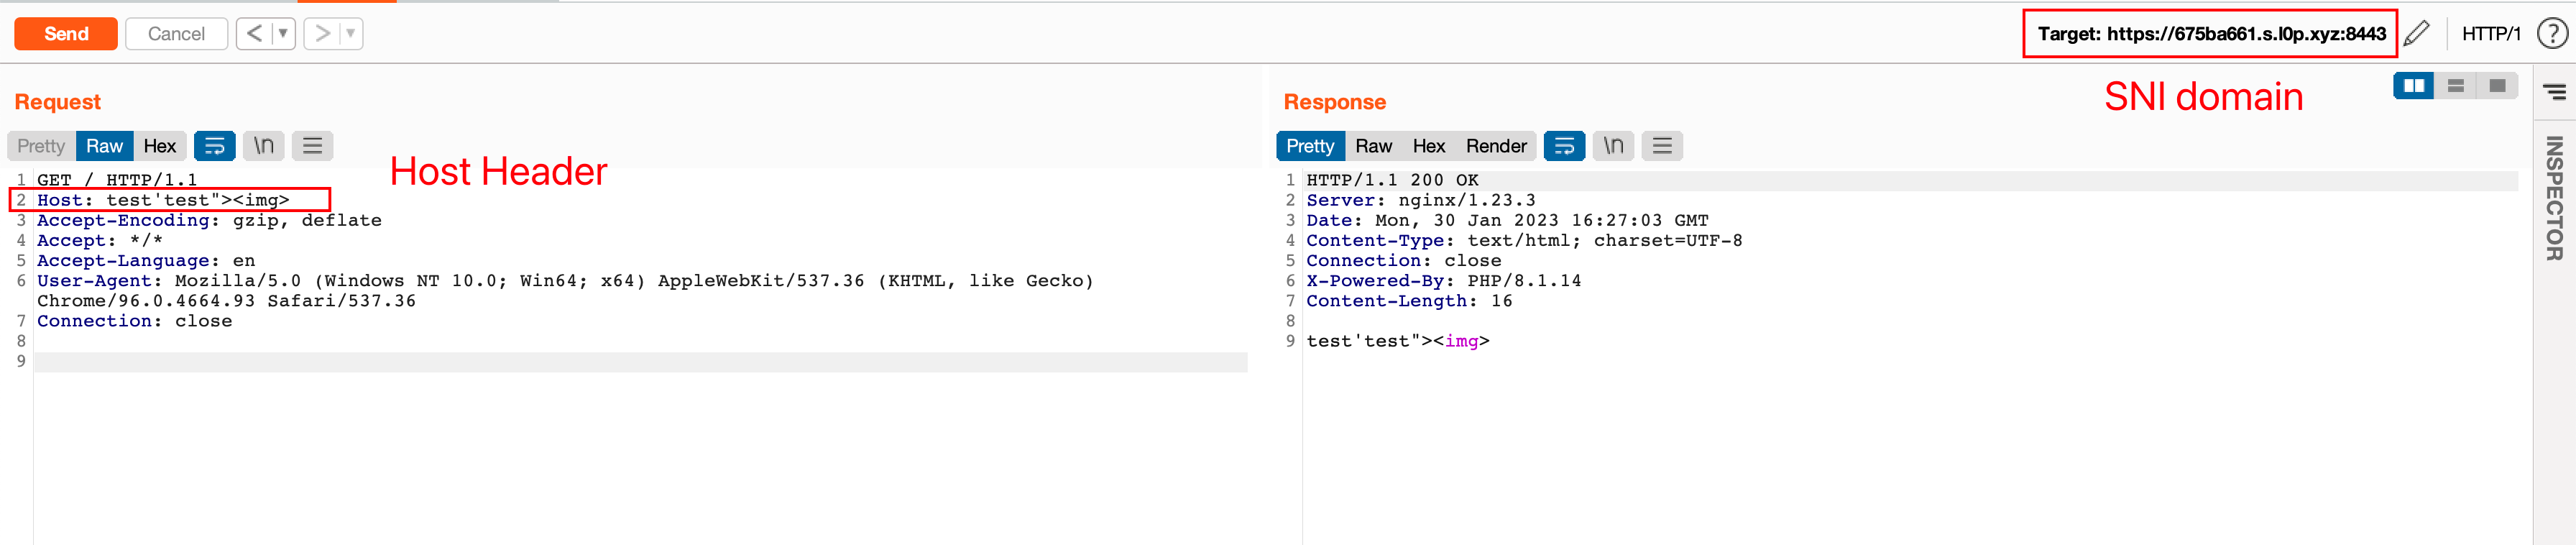Viewport: 2576px width, 545px height.
Task: Switch to side-by-side layout view
Action: pyautogui.click(x=2414, y=86)
